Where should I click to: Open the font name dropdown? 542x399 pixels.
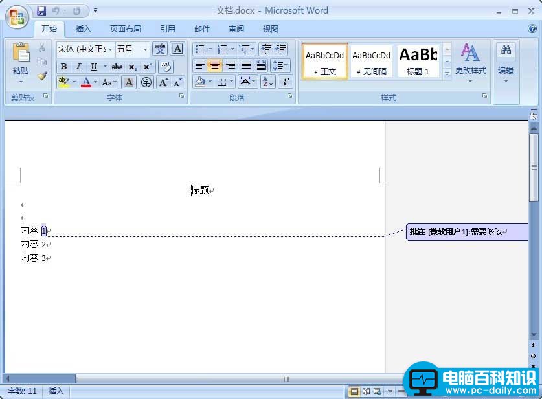[111, 49]
